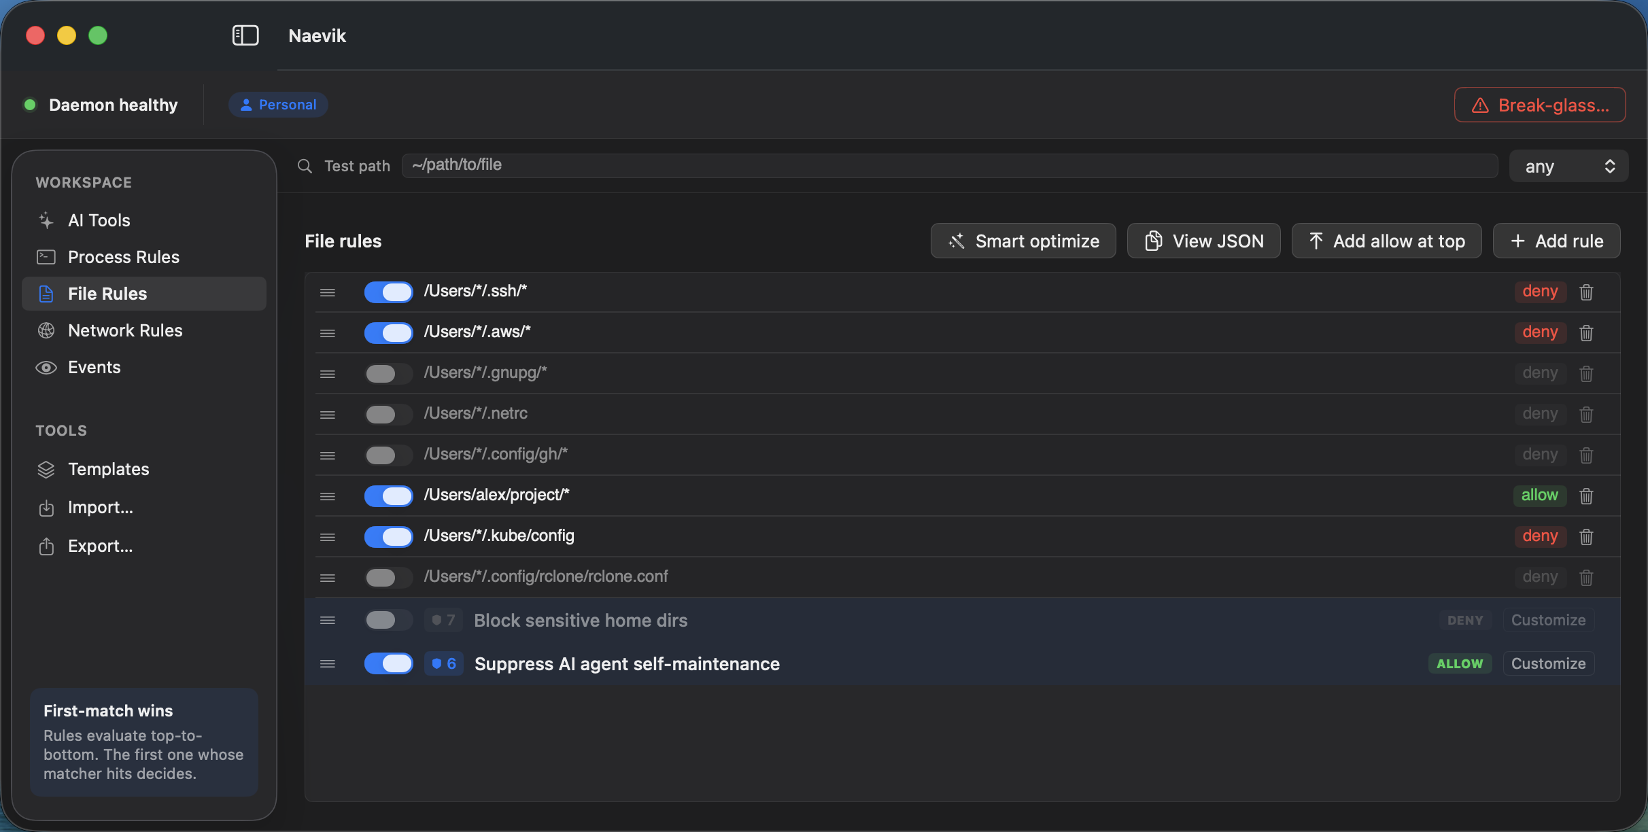Toggle the sidebar panel icon
The height and width of the screenshot is (832, 1648).
[x=245, y=35]
